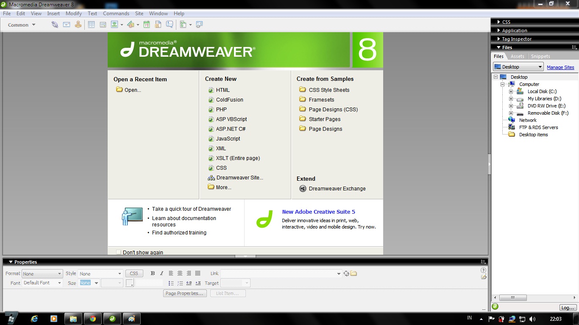The image size is (579, 325).
Task: Select Desktop items in Files tree
Action: tap(533, 135)
